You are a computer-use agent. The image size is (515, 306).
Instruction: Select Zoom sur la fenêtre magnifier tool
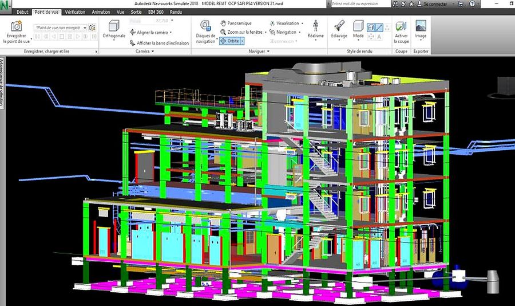click(x=223, y=32)
